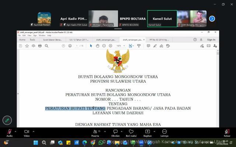Expand the arrow next to Bagikan
236x147 pixels.
[x=155, y=131]
